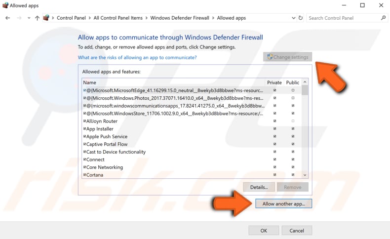Confirm with the OK button

click(264, 231)
